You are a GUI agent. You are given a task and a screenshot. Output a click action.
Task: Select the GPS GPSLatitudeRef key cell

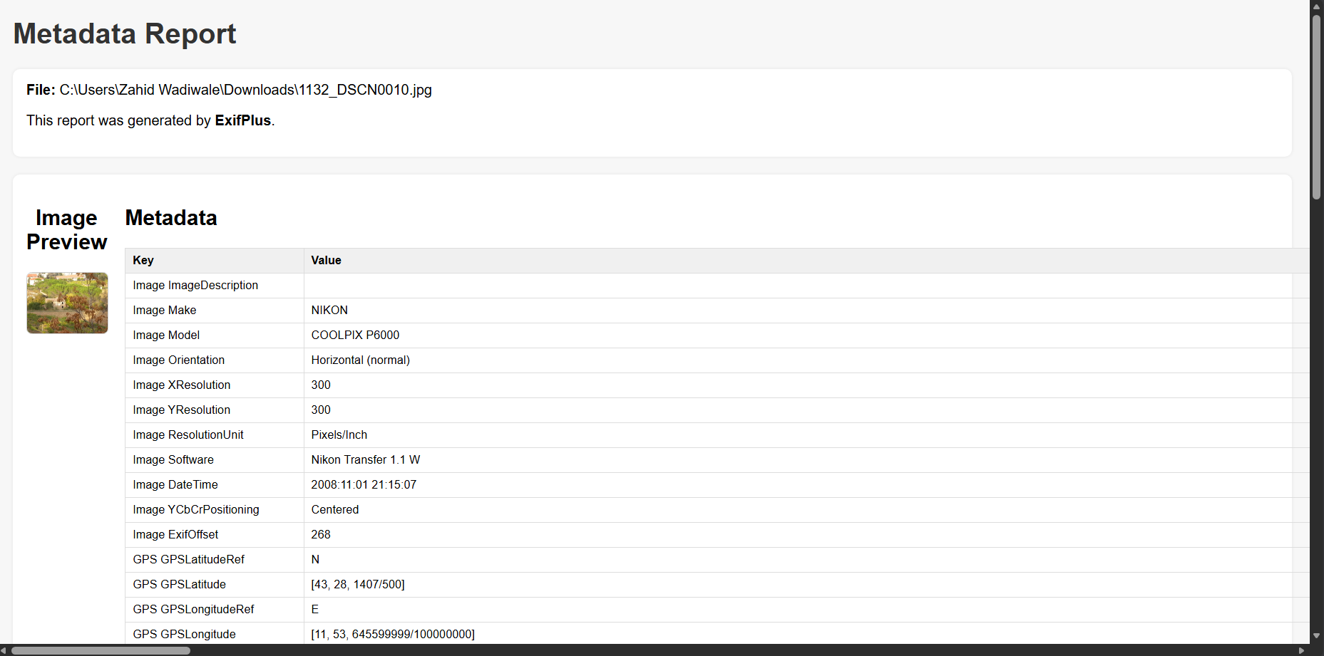(215, 560)
